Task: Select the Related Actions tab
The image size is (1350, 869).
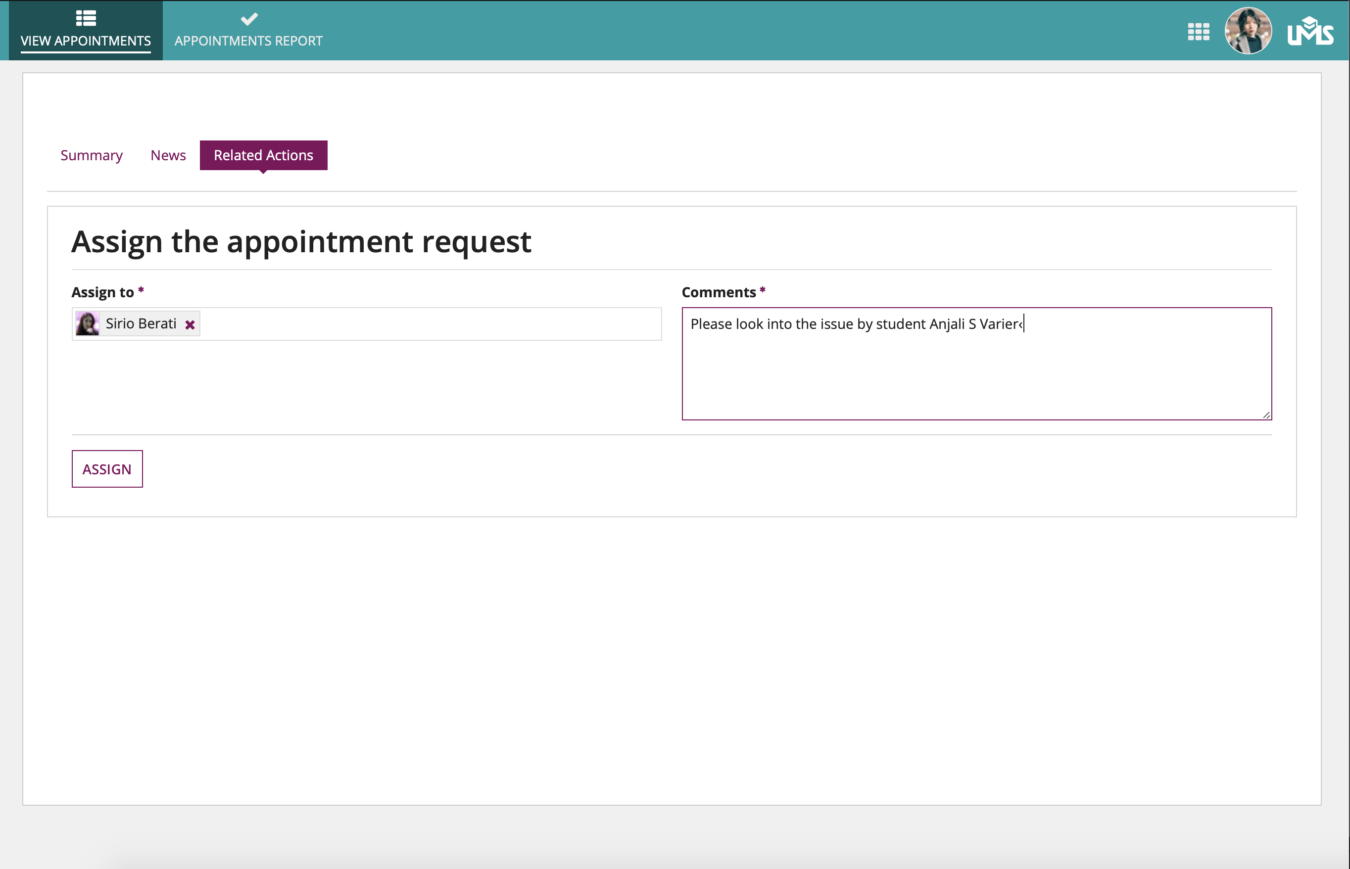Action: (263, 155)
